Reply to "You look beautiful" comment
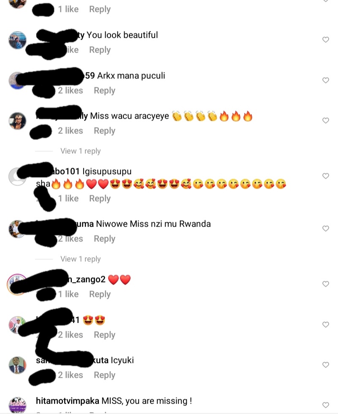The width and height of the screenshot is (338, 416). click(100, 50)
